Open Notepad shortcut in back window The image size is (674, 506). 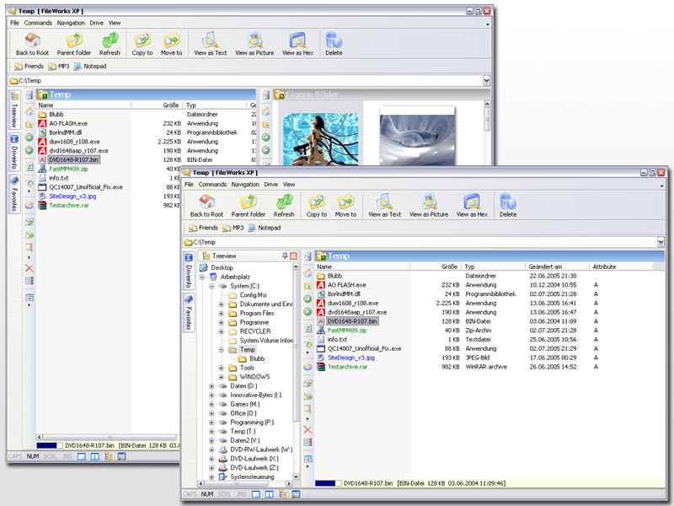90,67
